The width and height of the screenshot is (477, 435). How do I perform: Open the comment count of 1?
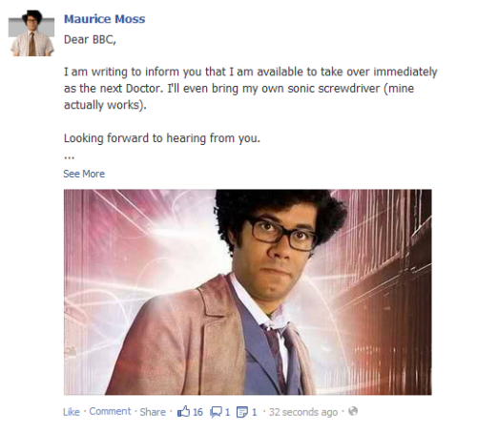tap(227, 412)
